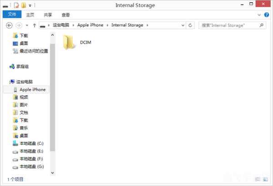Image resolution: width=273 pixels, height=186 pixels.
Task: Open the 文件 menu tab
Action: point(12,15)
